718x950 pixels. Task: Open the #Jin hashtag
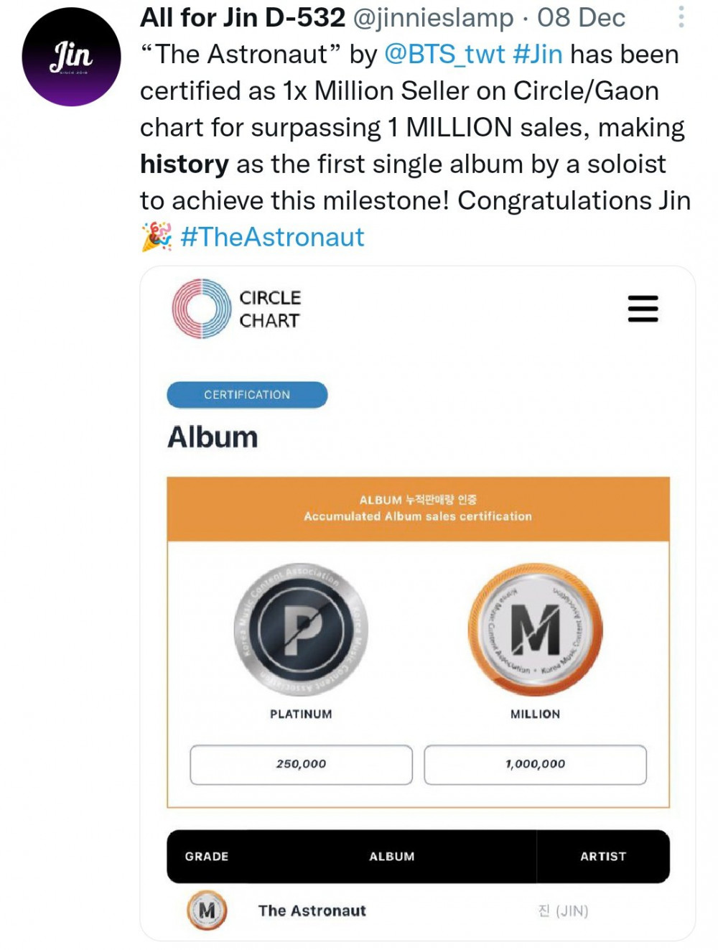coord(538,55)
